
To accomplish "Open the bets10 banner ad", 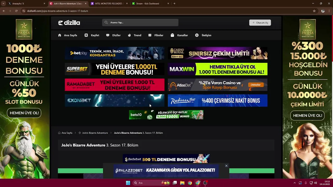I will (166, 115).
